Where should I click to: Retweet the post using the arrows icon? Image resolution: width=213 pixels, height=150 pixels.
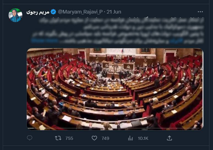[x=58, y=138]
